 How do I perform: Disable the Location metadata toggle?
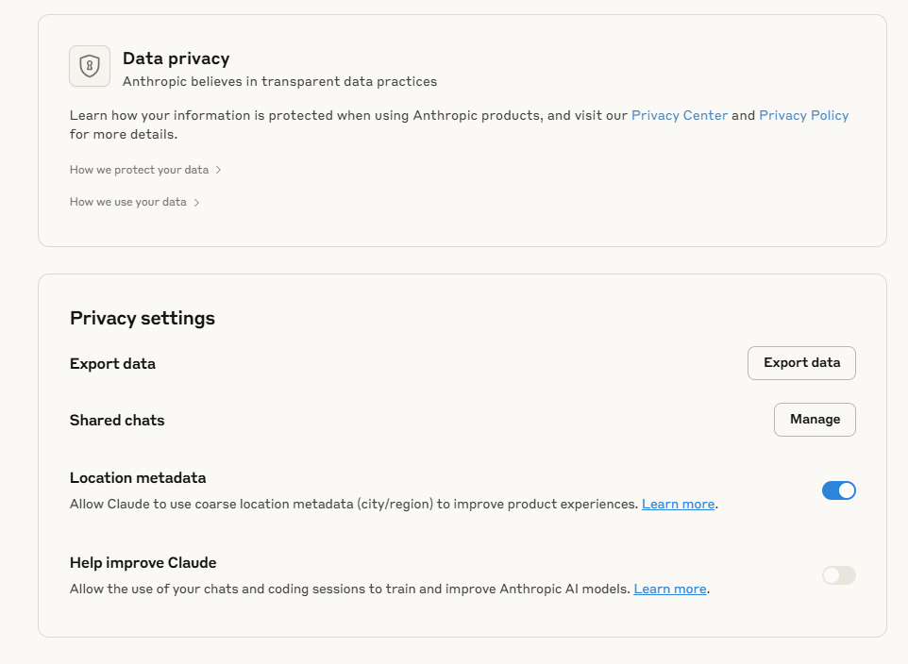pyautogui.click(x=838, y=490)
